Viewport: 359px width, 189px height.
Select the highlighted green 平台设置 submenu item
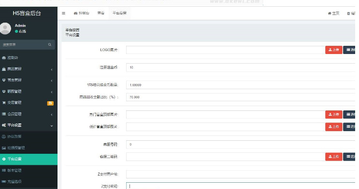tap(29, 159)
